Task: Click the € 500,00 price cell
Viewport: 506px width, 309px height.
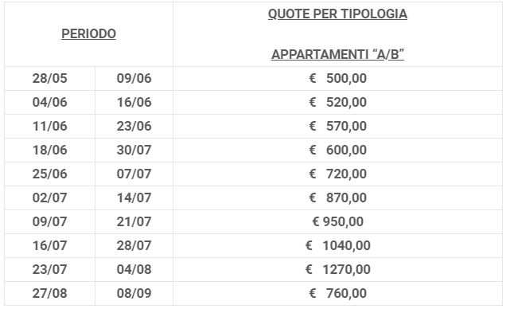Action: coord(337,79)
